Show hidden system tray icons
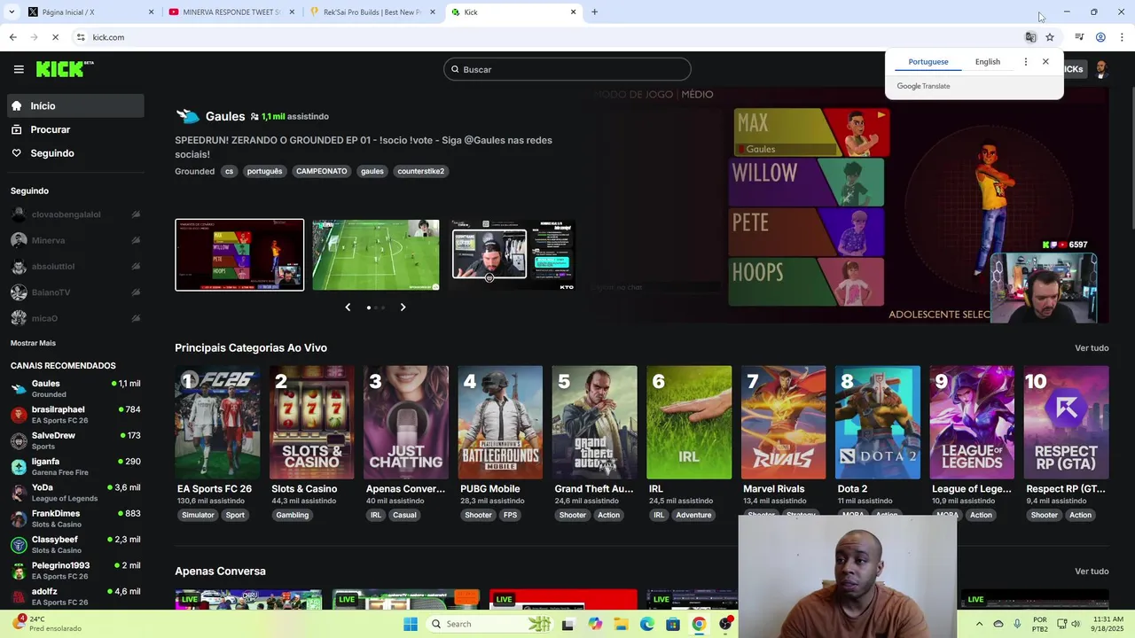This screenshot has width=1135, height=638. (979, 624)
